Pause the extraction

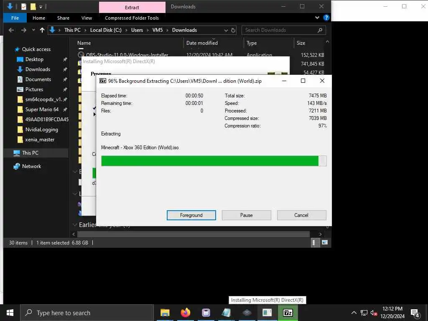coord(246,215)
